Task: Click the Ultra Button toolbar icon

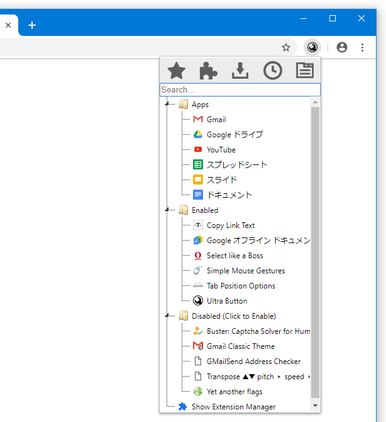Action: (312, 47)
